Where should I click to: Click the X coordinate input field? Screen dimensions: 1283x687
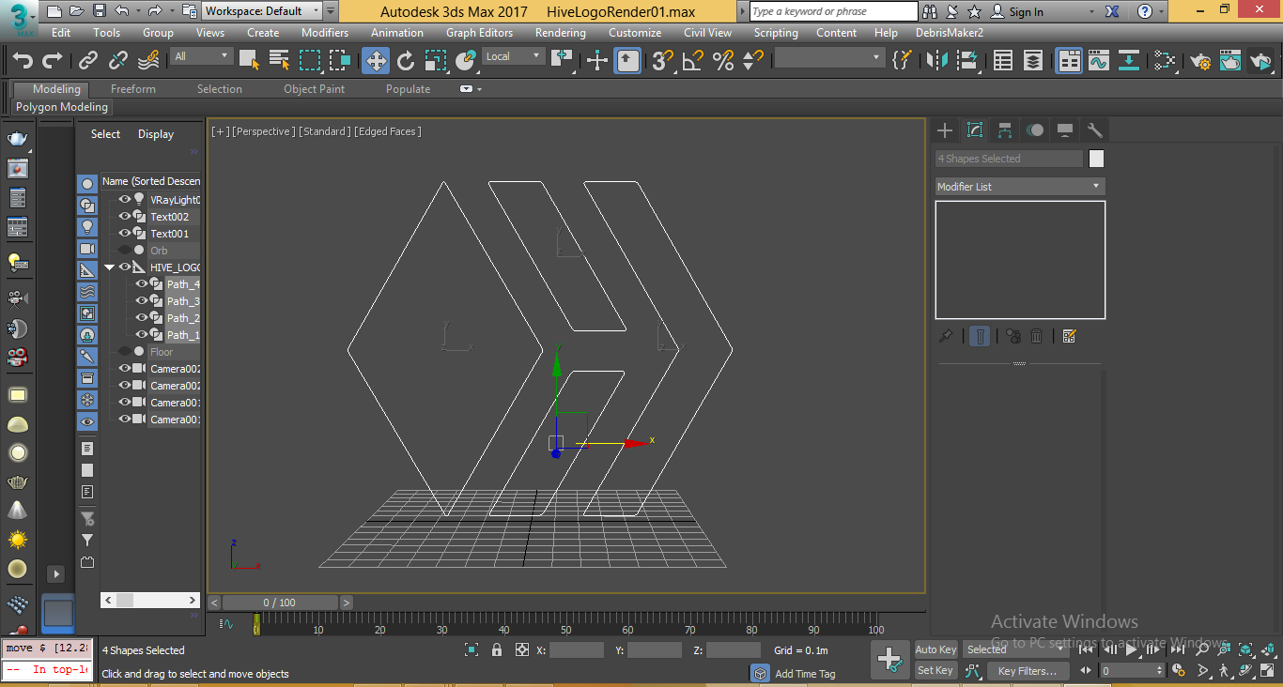(x=577, y=649)
